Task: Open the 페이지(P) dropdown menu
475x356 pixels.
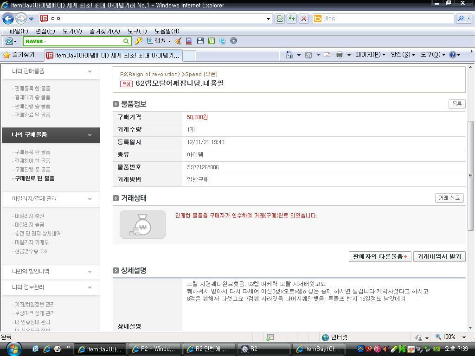Action: coord(370,55)
